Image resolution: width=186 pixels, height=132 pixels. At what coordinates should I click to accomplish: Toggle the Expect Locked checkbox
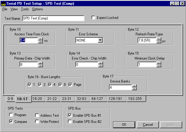(x=94, y=18)
